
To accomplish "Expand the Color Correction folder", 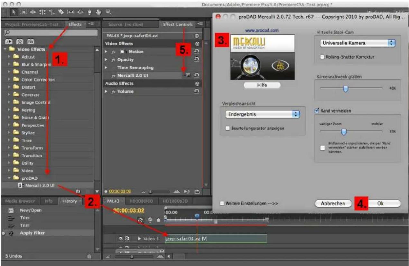I will (x=10, y=80).
